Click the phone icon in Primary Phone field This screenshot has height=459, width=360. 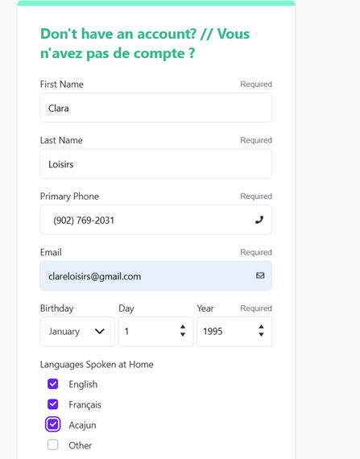tap(259, 220)
